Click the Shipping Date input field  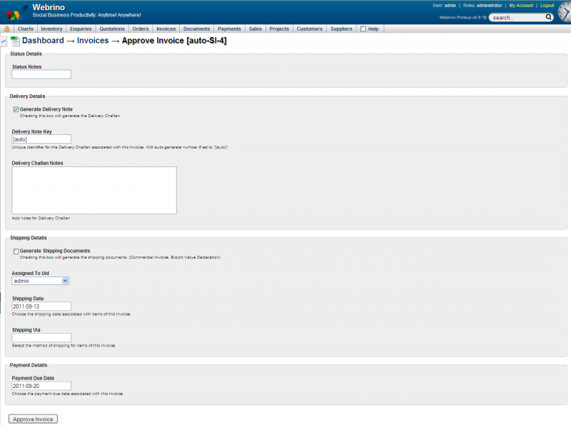(x=41, y=307)
